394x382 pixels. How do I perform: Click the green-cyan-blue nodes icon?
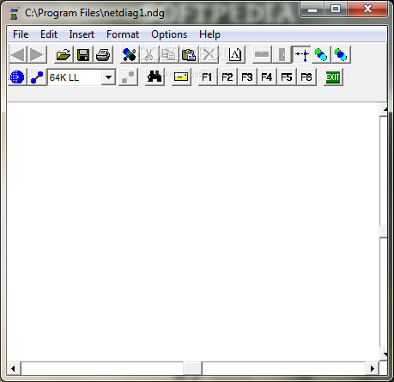321,54
